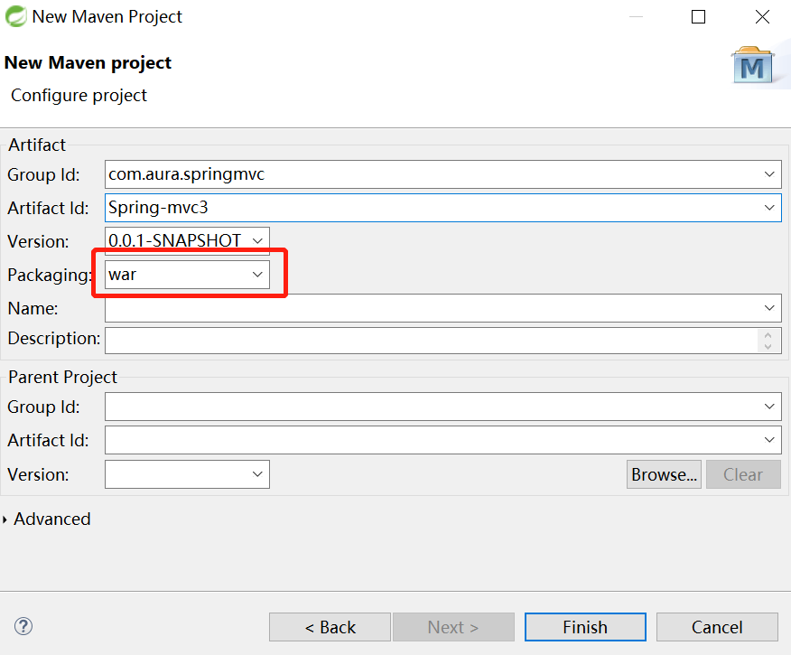This screenshot has height=655, width=791.
Task: Go back with the < Back button
Action: click(x=330, y=627)
